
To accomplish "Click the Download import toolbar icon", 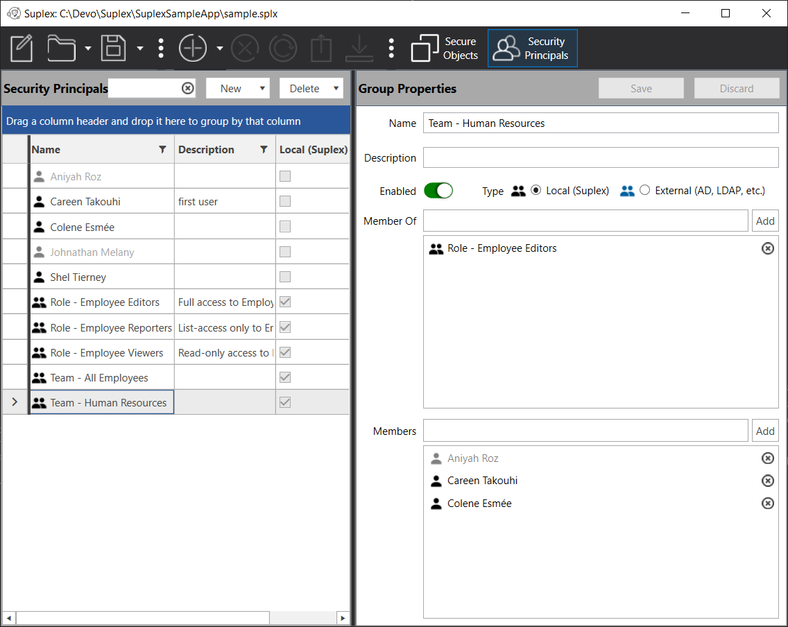I will [359, 49].
